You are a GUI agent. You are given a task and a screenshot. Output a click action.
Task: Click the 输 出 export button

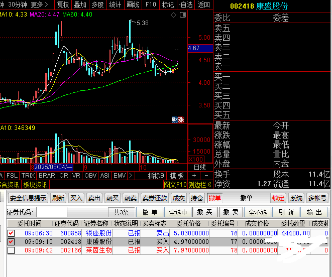click(x=314, y=212)
